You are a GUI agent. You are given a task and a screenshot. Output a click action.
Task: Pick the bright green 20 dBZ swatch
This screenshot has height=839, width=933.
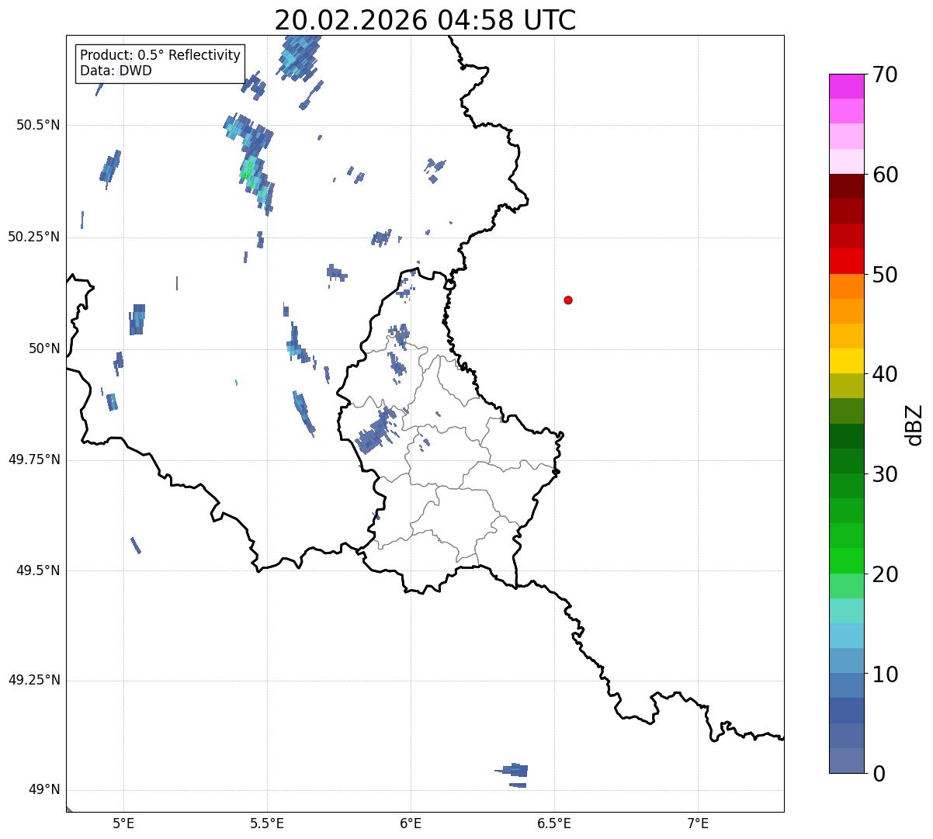[846, 560]
